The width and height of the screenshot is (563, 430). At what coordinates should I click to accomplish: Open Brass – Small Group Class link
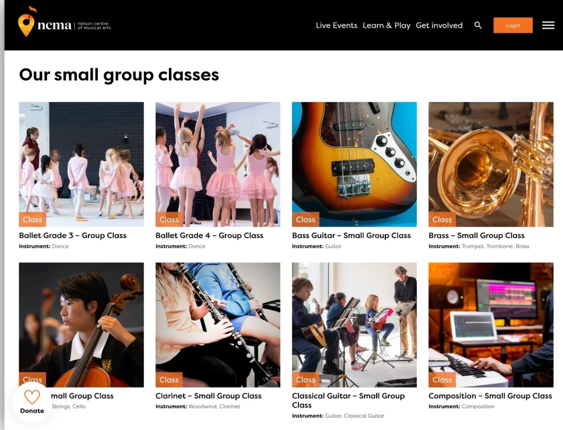pyautogui.click(x=477, y=235)
